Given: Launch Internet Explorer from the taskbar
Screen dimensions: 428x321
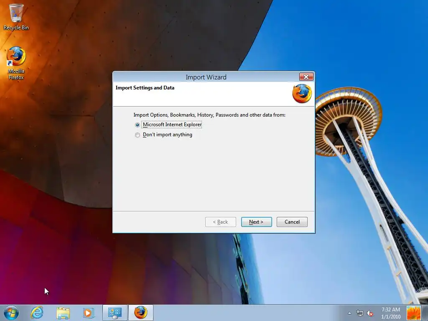Looking at the screenshot, I should 37,313.
